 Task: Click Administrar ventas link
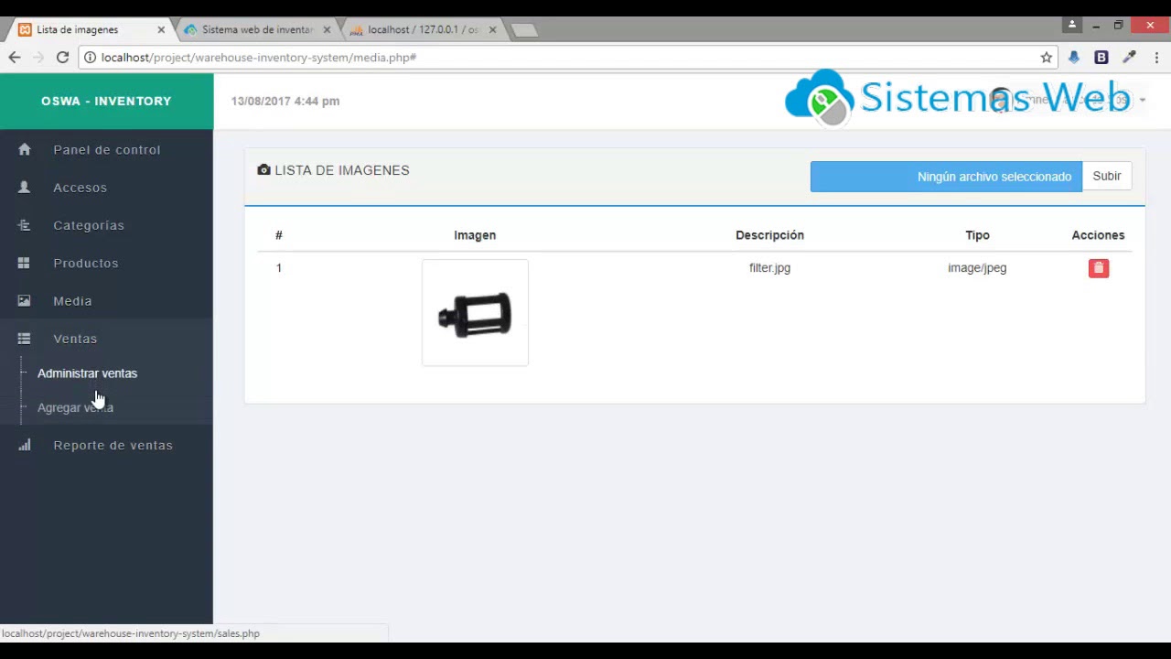(x=87, y=373)
